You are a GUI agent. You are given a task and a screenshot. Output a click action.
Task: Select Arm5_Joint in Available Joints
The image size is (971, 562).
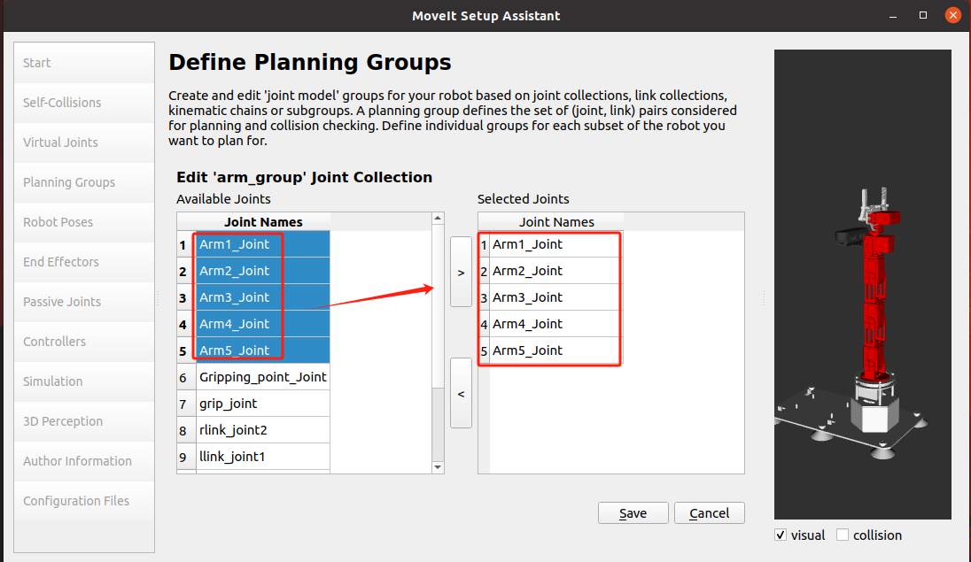point(263,351)
